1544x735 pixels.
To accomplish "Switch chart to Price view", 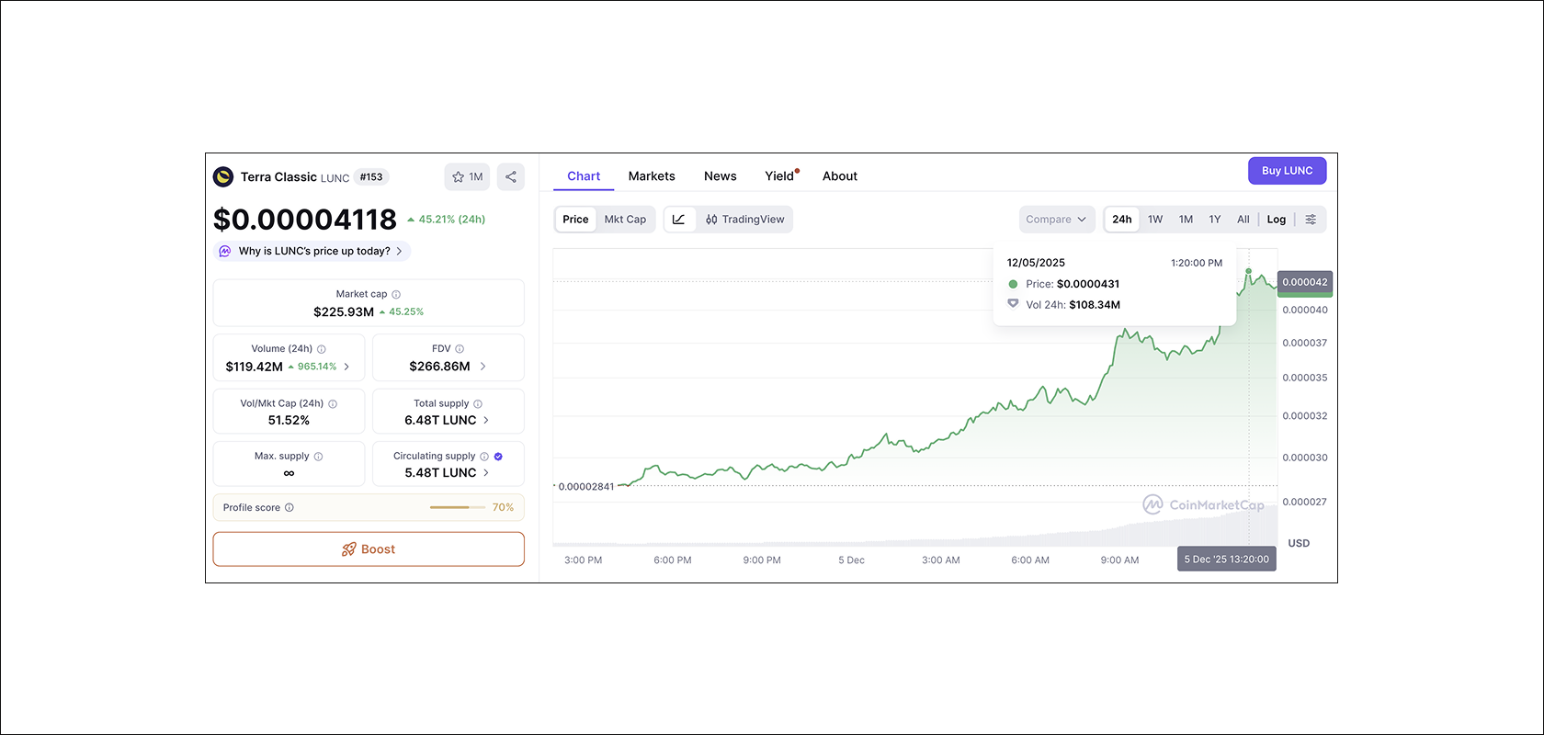I will click(575, 220).
